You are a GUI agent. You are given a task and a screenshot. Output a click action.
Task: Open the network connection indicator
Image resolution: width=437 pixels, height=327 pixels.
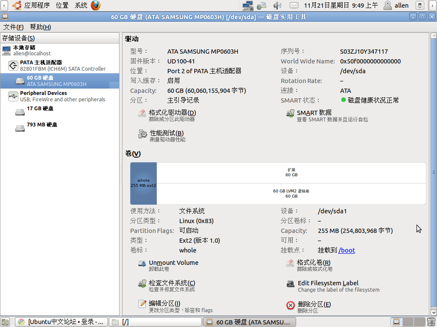[x=248, y=5]
